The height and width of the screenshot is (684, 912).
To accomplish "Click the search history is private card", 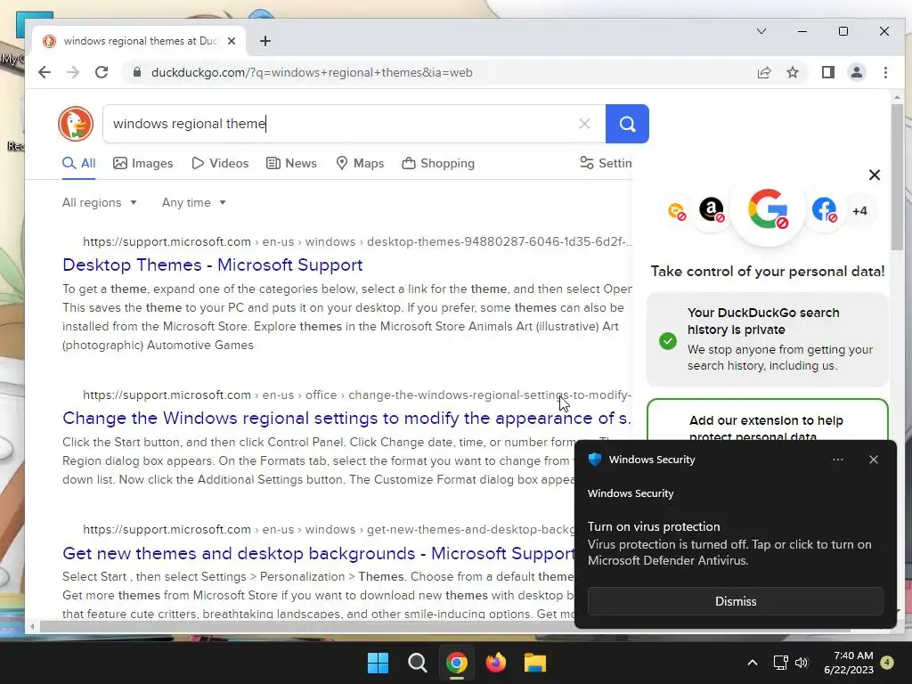I will [767, 339].
